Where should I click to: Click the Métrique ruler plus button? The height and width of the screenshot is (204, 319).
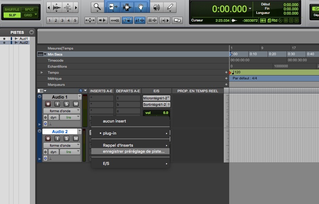pos(226,78)
